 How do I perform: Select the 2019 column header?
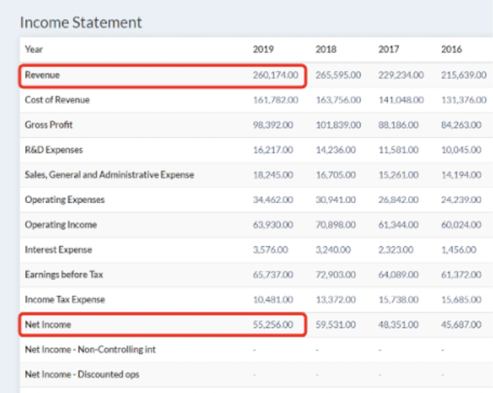(264, 49)
